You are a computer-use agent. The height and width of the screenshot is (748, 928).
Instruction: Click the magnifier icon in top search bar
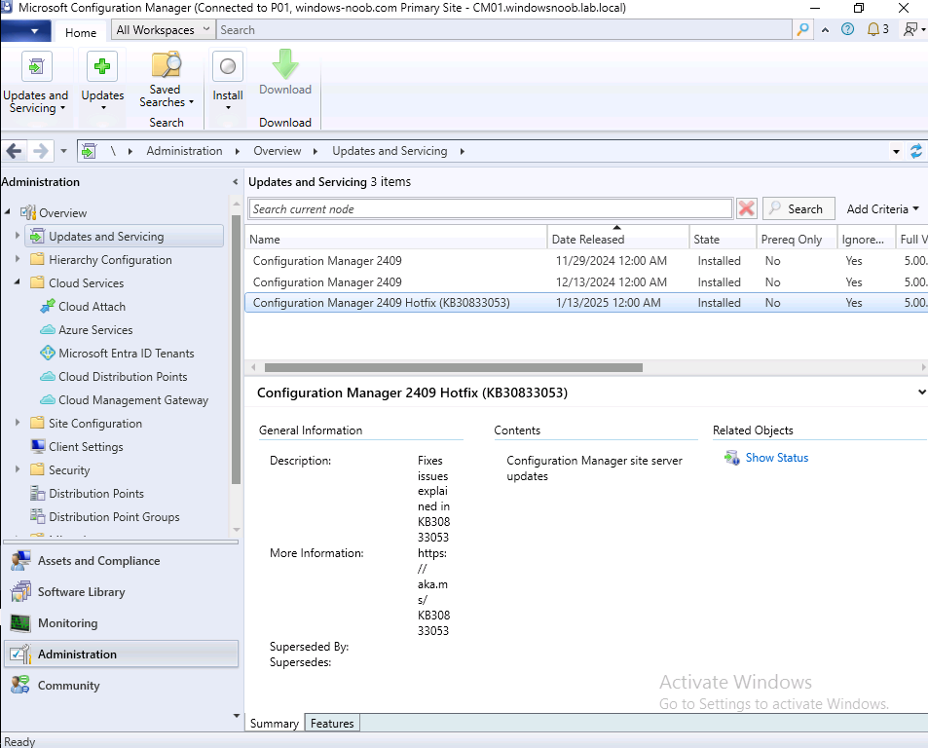click(x=802, y=29)
